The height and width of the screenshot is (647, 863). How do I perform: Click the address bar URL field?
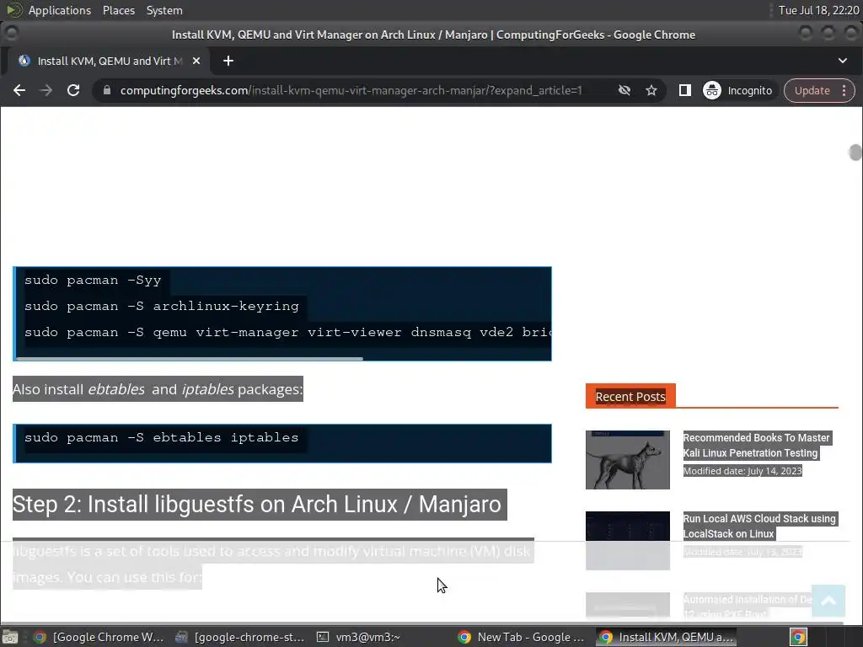(351, 90)
